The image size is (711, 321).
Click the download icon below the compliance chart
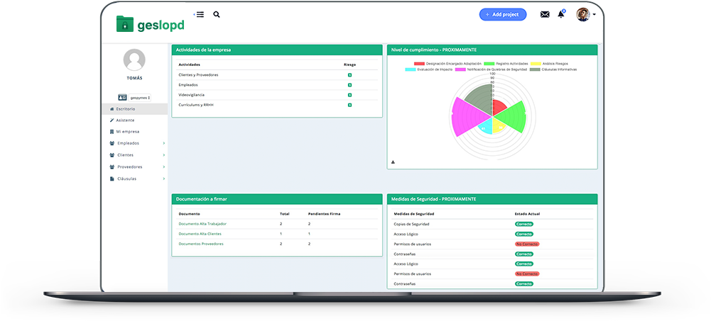[393, 162]
